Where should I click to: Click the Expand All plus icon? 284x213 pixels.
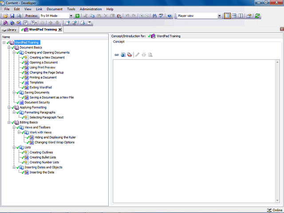tap(142, 16)
